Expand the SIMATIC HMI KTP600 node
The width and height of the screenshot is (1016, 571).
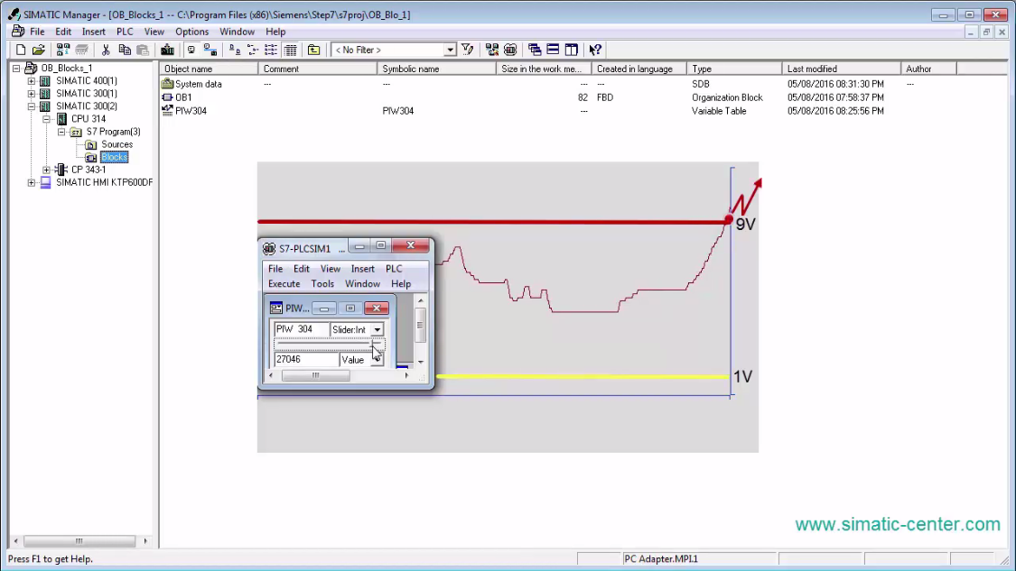tap(31, 182)
